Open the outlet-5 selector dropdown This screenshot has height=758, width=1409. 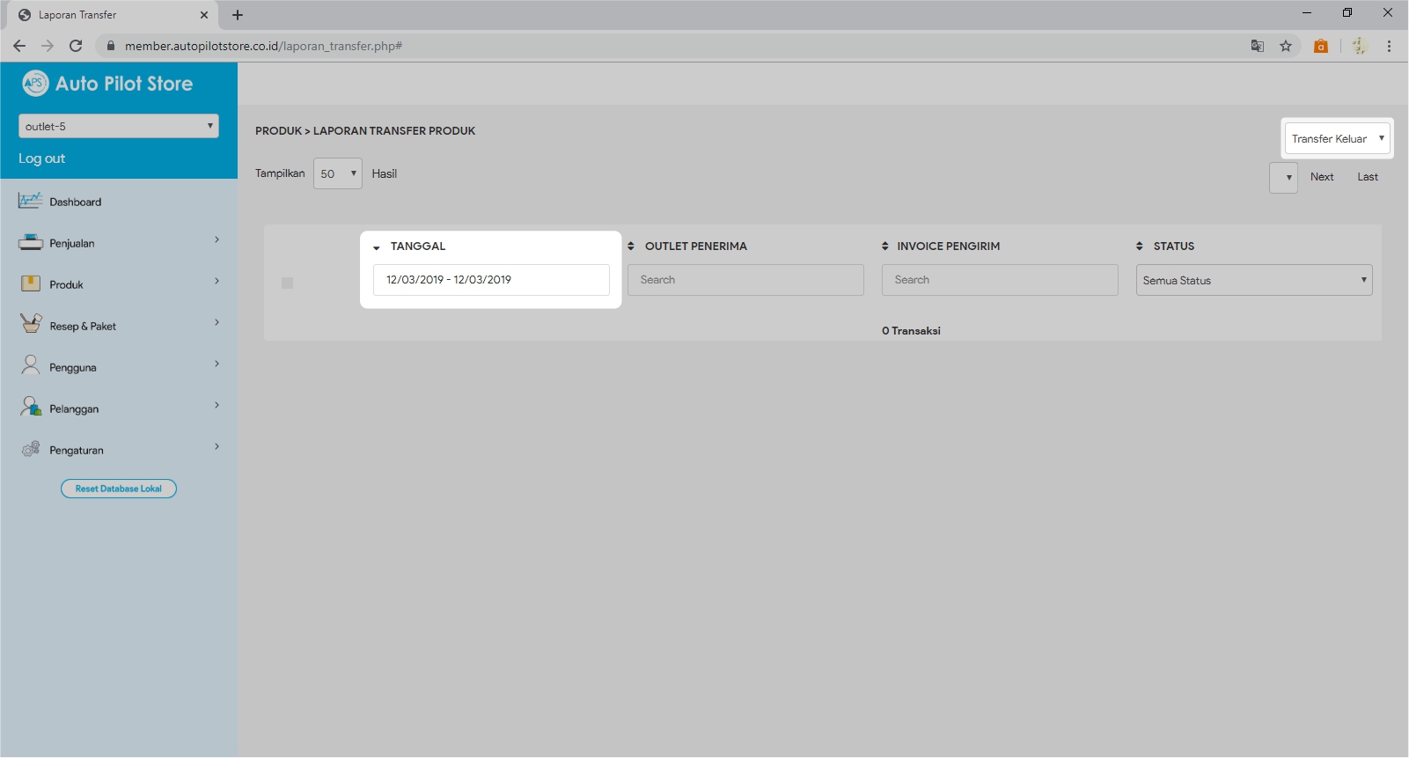119,126
